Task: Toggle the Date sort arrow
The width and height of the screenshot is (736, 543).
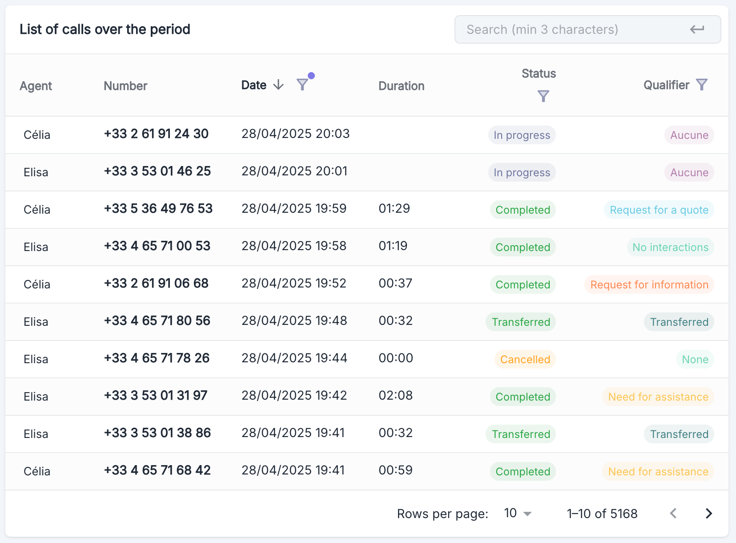Action: coord(278,85)
